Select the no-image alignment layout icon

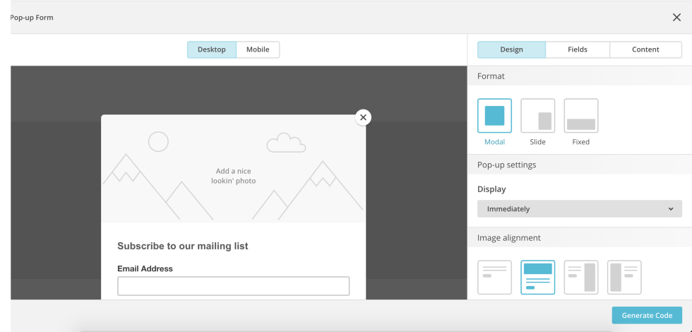(x=494, y=277)
